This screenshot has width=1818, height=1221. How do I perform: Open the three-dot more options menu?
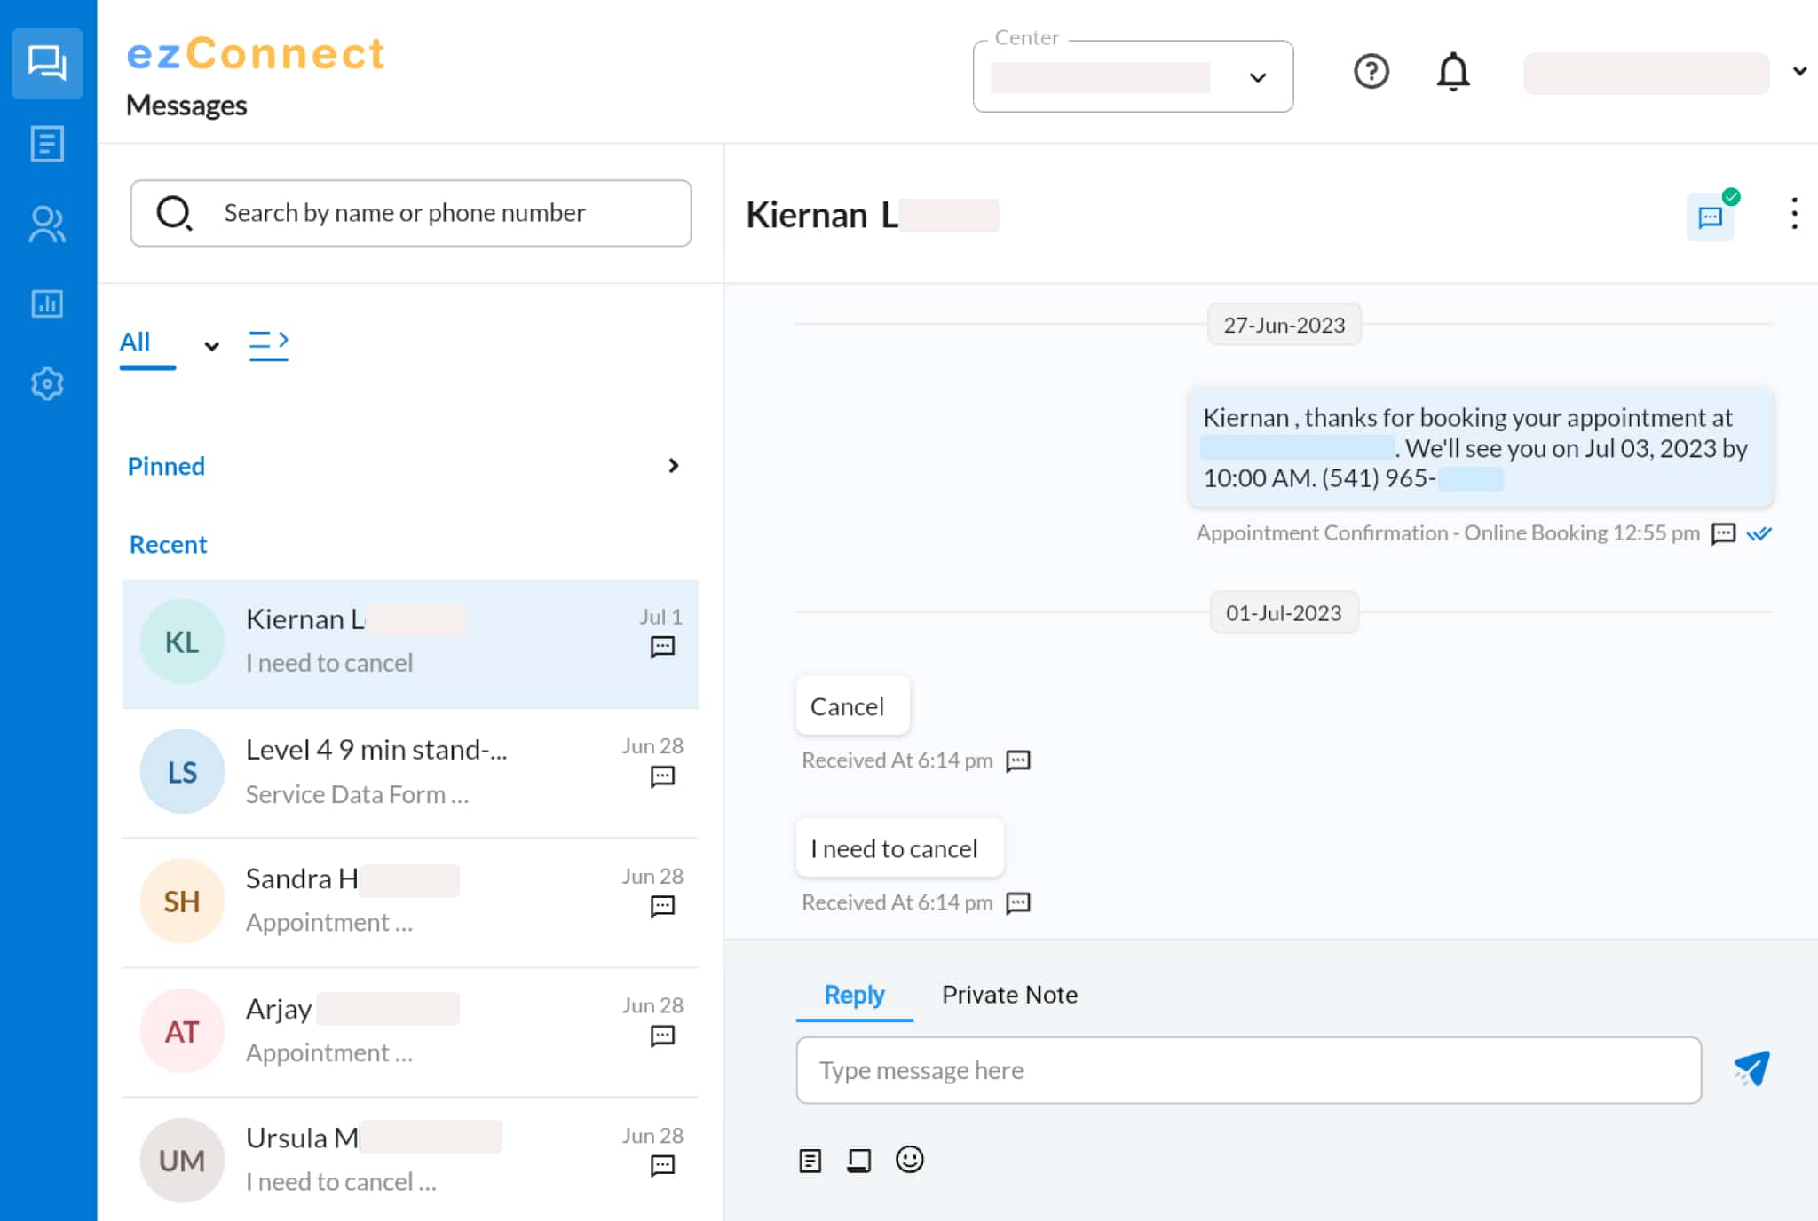[1794, 214]
